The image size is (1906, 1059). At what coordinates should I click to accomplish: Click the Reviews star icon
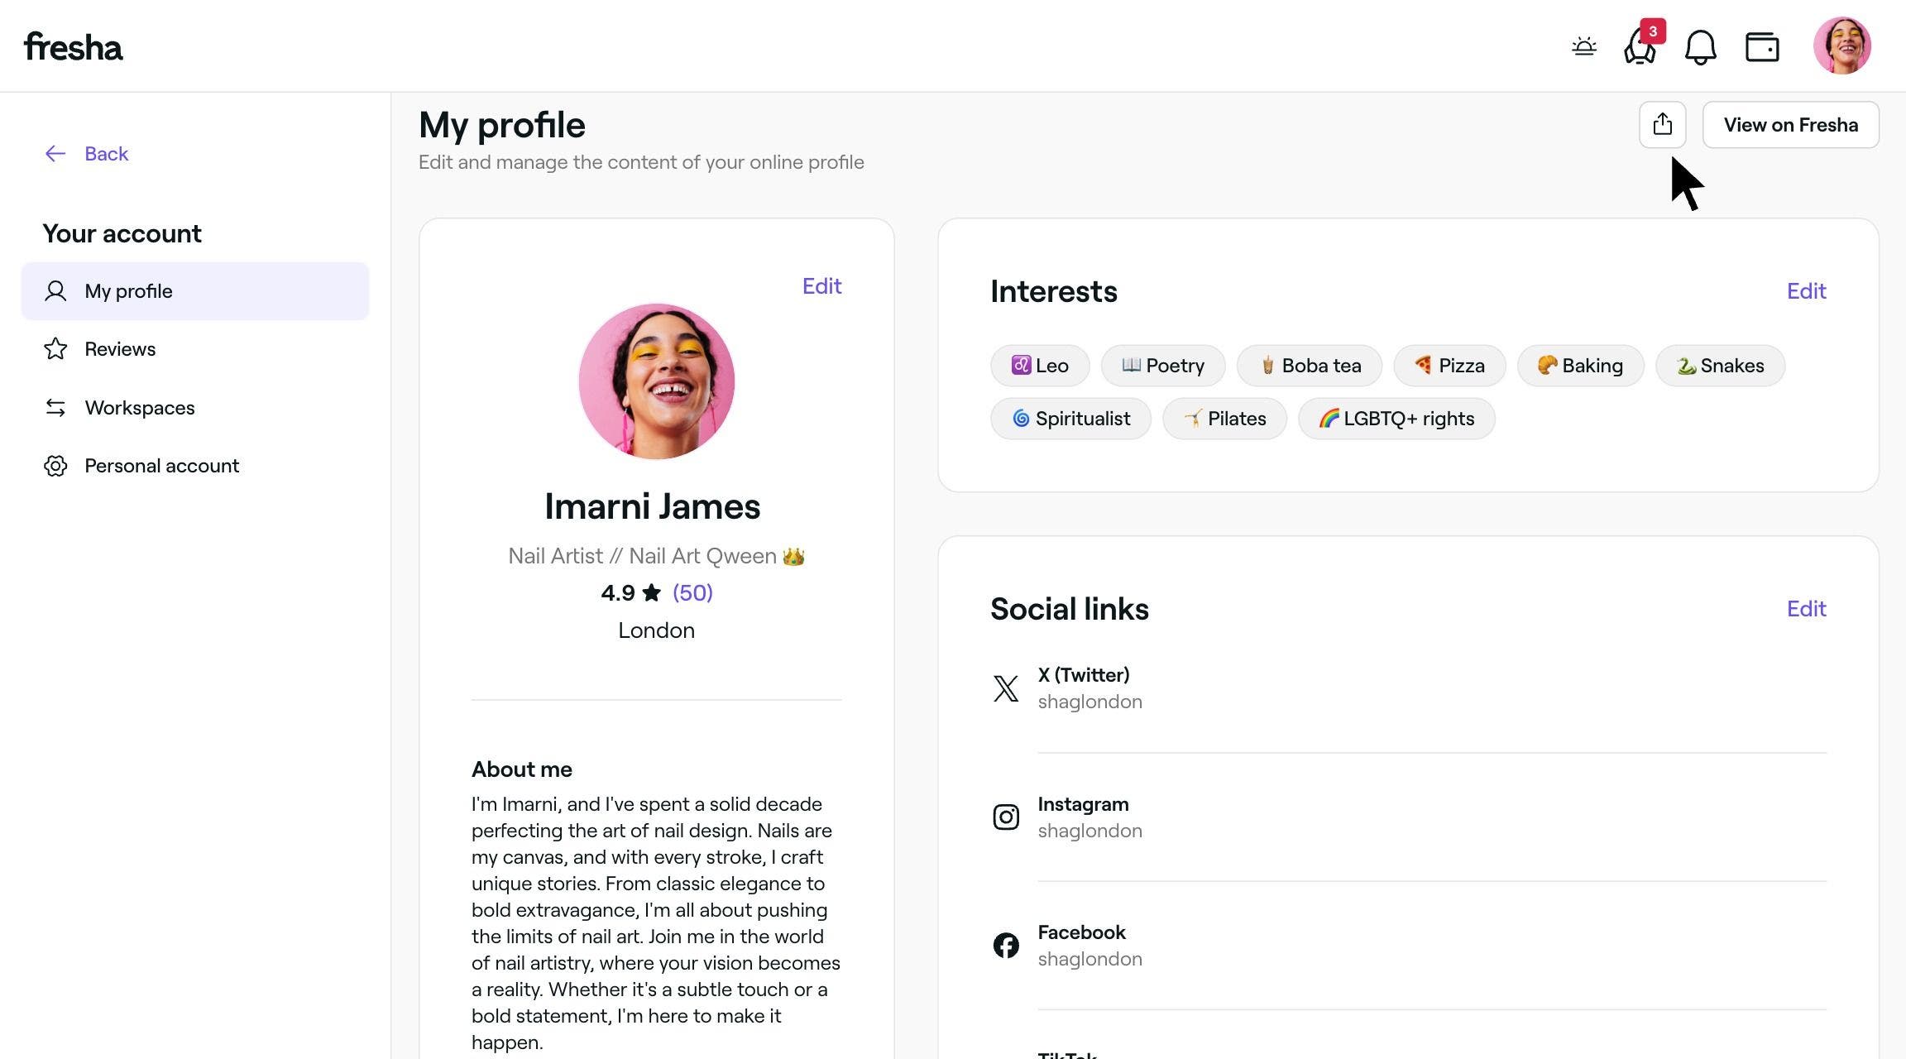pyautogui.click(x=55, y=349)
